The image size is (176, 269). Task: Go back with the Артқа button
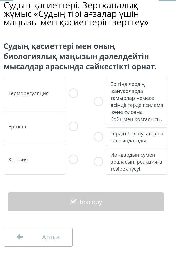pyautogui.click(x=38, y=237)
